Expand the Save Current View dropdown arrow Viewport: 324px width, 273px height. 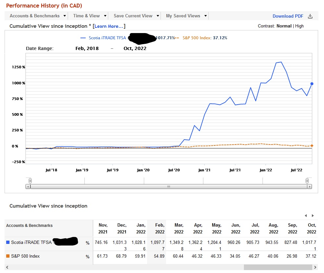click(x=158, y=16)
